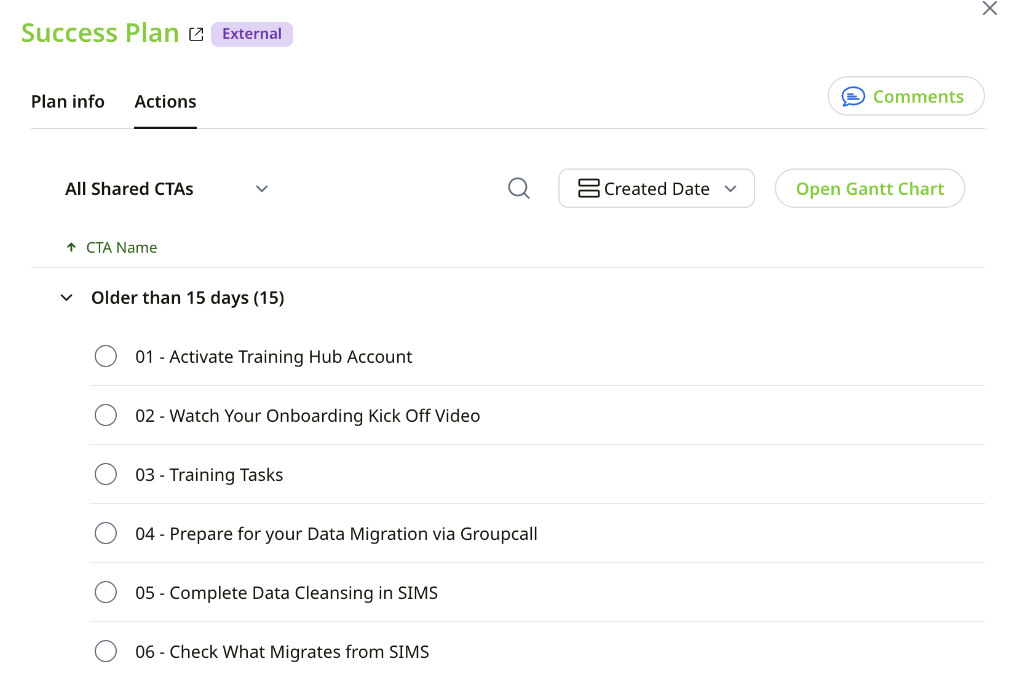
Task: Close the Success Plan panel
Action: coord(989,9)
